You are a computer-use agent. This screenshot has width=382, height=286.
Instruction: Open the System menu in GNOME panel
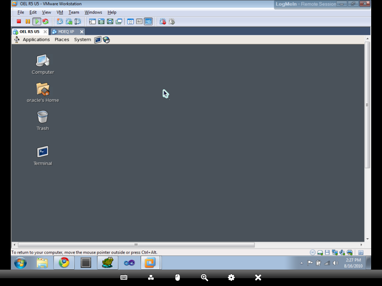82,39
